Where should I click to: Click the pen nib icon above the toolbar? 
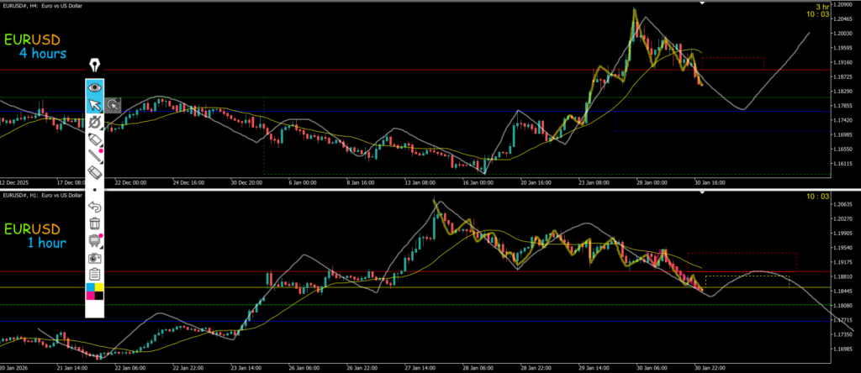point(95,65)
